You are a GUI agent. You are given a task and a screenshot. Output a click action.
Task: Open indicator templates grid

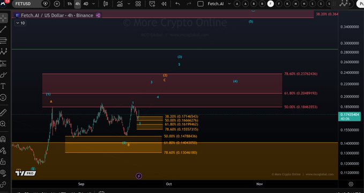(138, 4)
